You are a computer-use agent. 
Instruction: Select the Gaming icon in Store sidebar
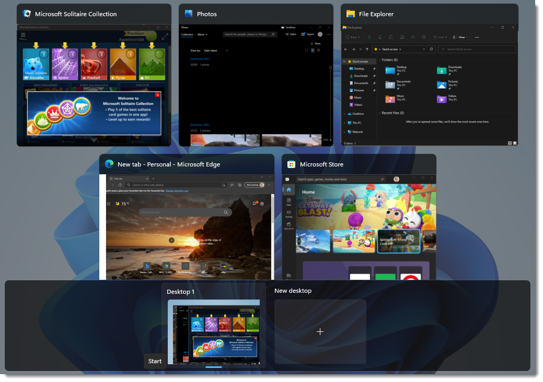click(x=288, y=212)
